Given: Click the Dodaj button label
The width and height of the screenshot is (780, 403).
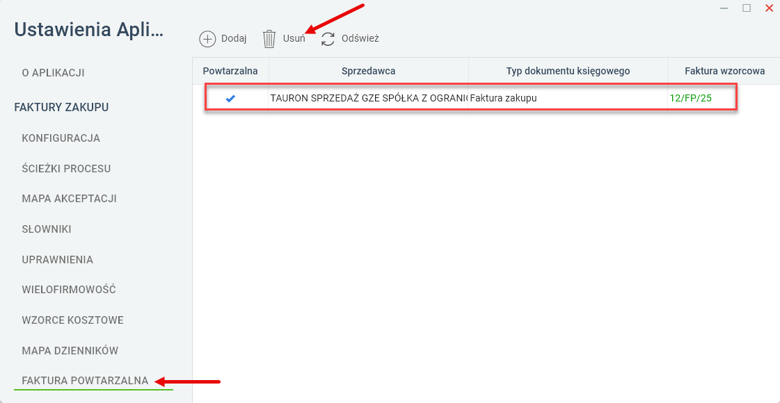Looking at the screenshot, I should click(234, 39).
